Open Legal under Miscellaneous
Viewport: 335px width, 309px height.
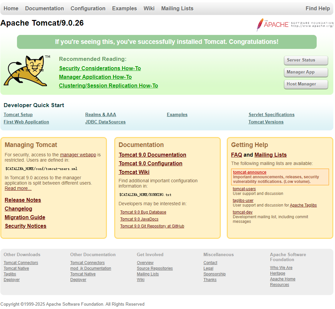tap(208, 268)
